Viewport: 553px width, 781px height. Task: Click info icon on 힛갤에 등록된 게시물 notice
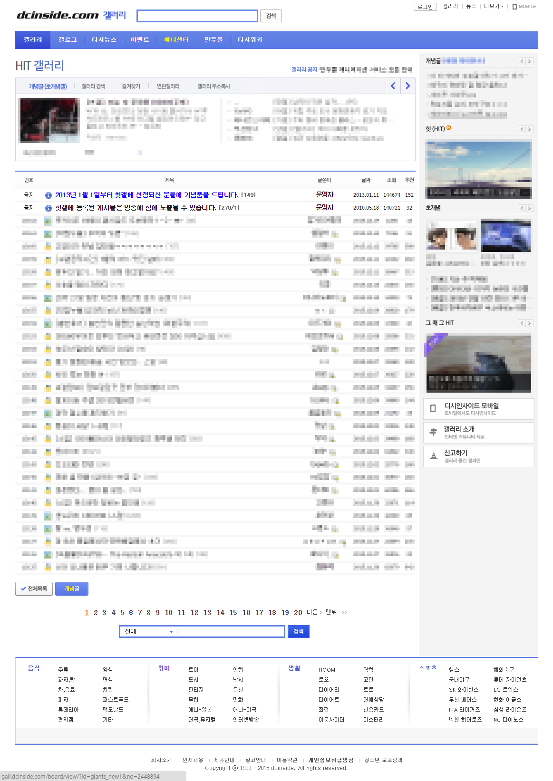(x=48, y=208)
